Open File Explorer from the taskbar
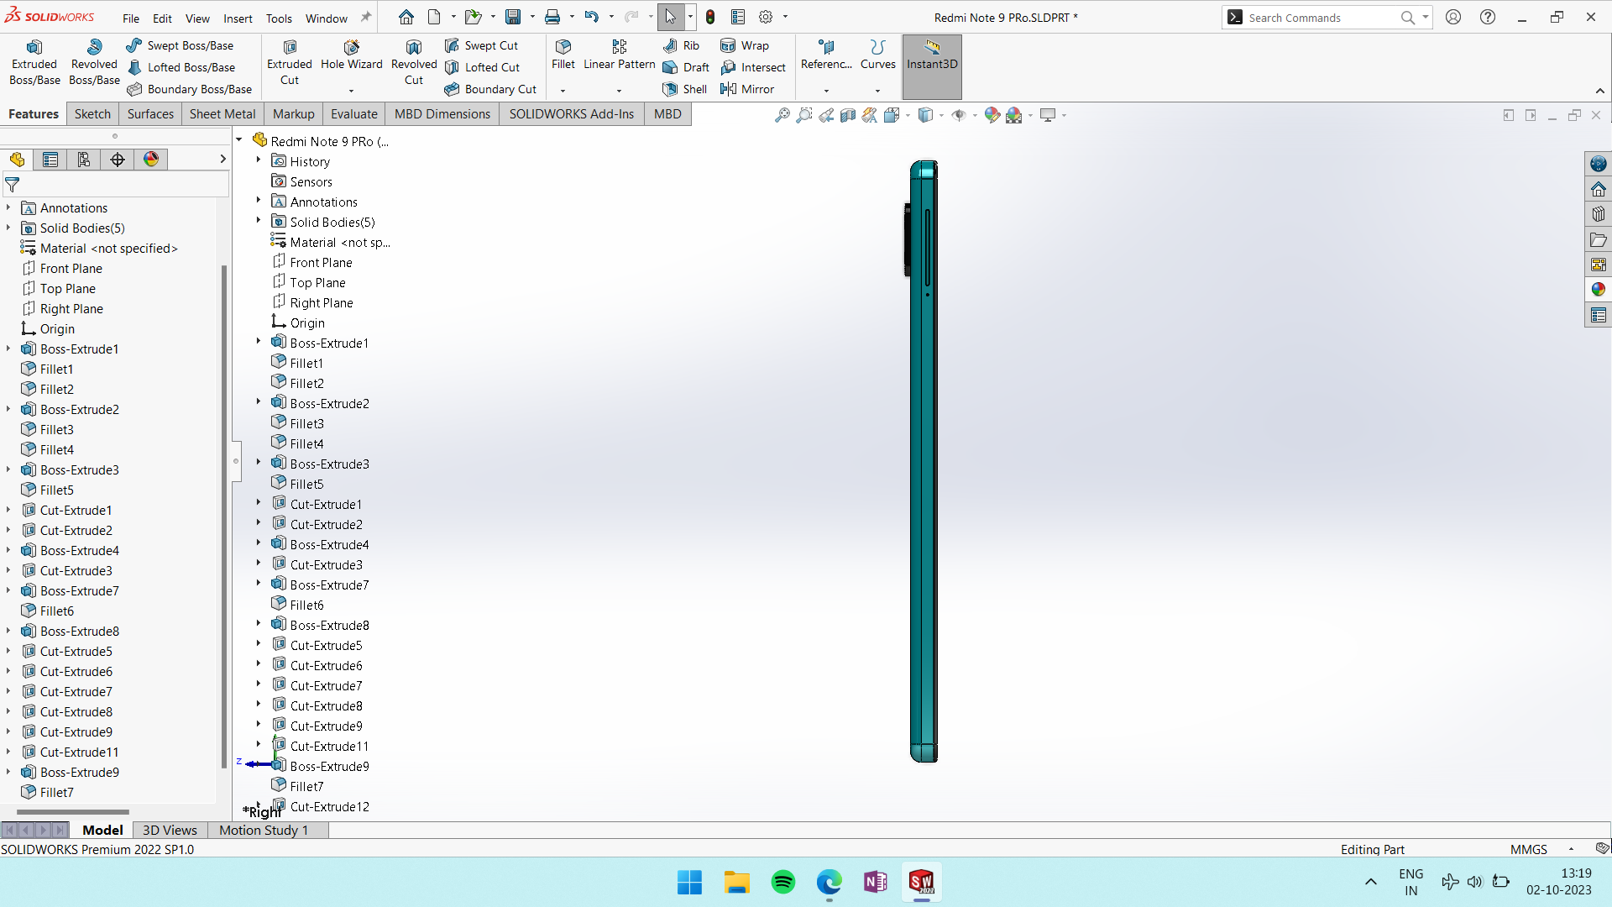Viewport: 1612px width, 907px height. click(737, 882)
